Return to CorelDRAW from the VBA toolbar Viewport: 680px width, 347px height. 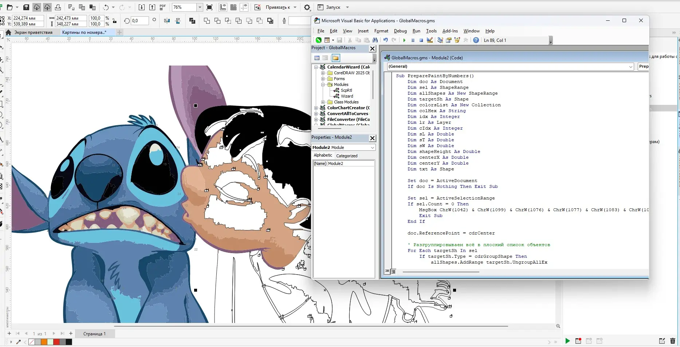pos(319,40)
